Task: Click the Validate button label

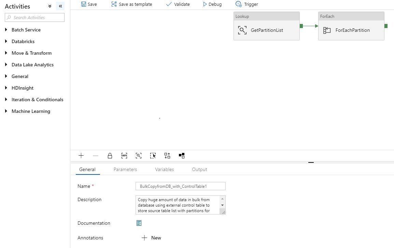Action: tap(182, 4)
